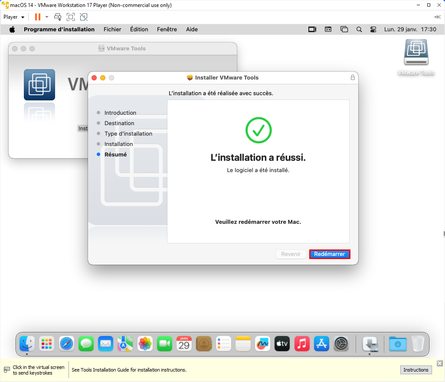The width and height of the screenshot is (445, 382).
Task: Open Calendar showing 29 in the Dock
Action: coord(184,344)
